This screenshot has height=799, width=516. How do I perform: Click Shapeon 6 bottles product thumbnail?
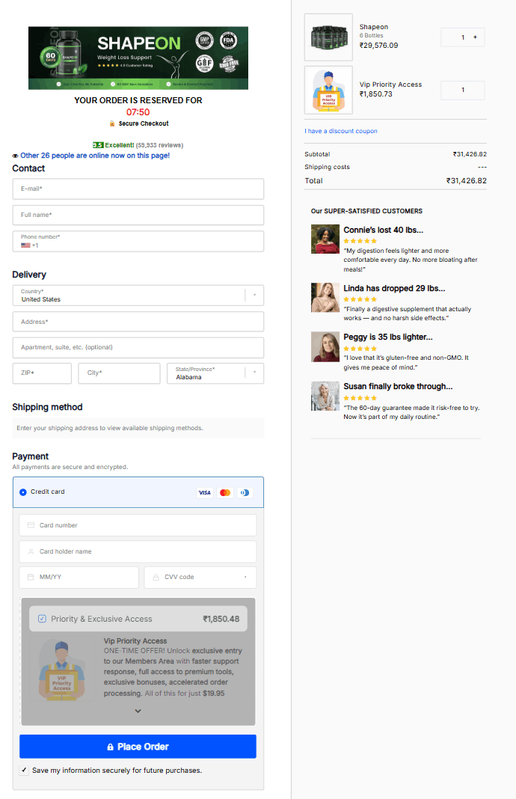coord(328,37)
